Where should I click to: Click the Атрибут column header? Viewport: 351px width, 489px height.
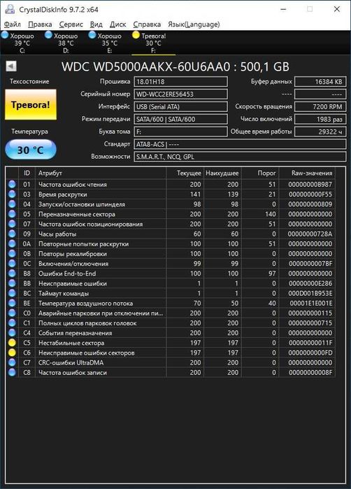[101, 173]
